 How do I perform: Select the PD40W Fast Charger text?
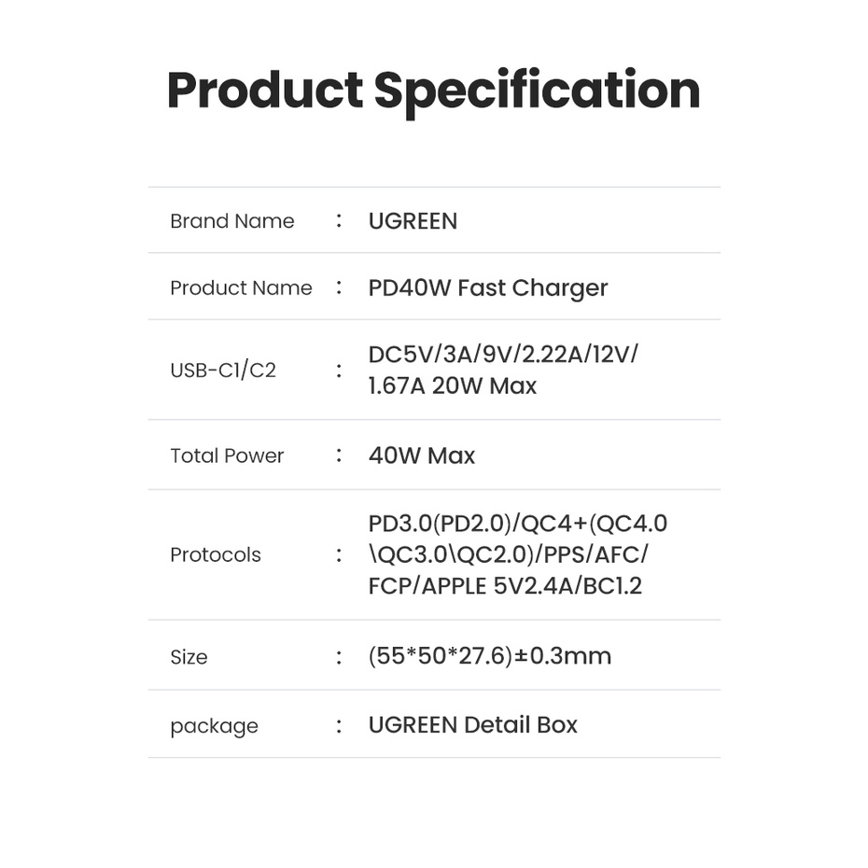pos(488,287)
